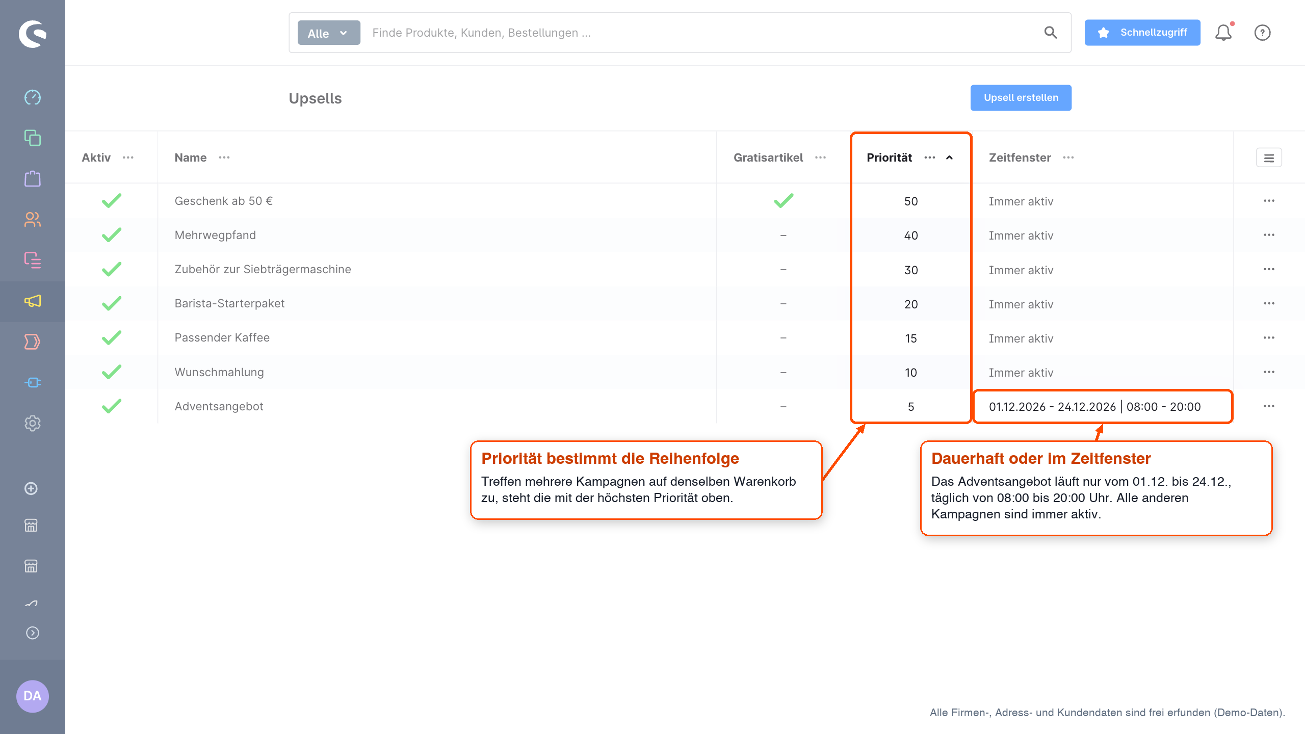The height and width of the screenshot is (734, 1305).
Task: Click the Shopware logo
Action: click(x=33, y=34)
